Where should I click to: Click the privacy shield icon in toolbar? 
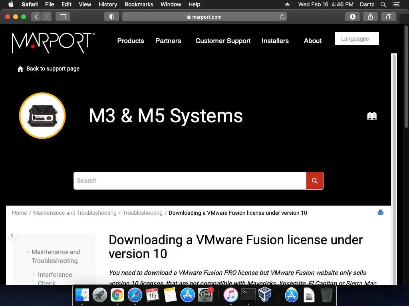(112, 17)
